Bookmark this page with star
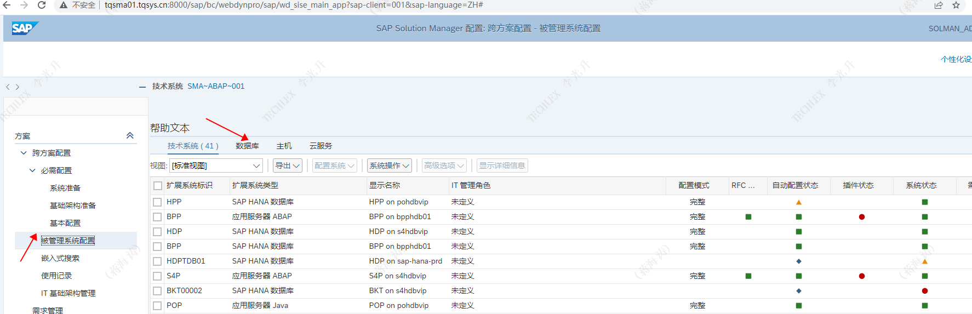Screen dimensions: 972x314 (956, 5)
